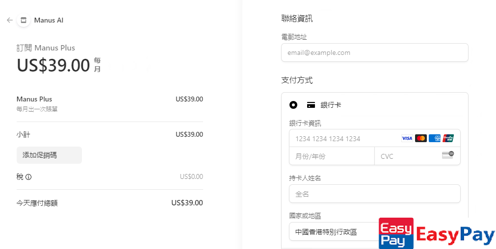Viewport: 496px width, 249px height.
Task: Select the 銀行卡 payment radio button
Action: click(293, 105)
